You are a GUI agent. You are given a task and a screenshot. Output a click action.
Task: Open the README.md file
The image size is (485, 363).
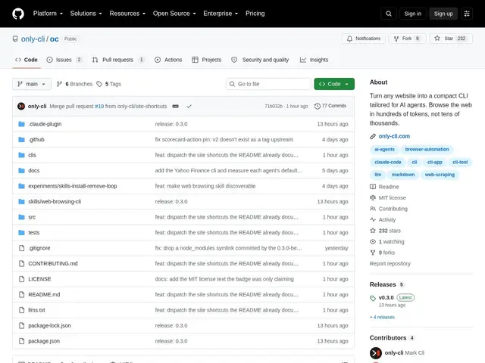point(44,294)
